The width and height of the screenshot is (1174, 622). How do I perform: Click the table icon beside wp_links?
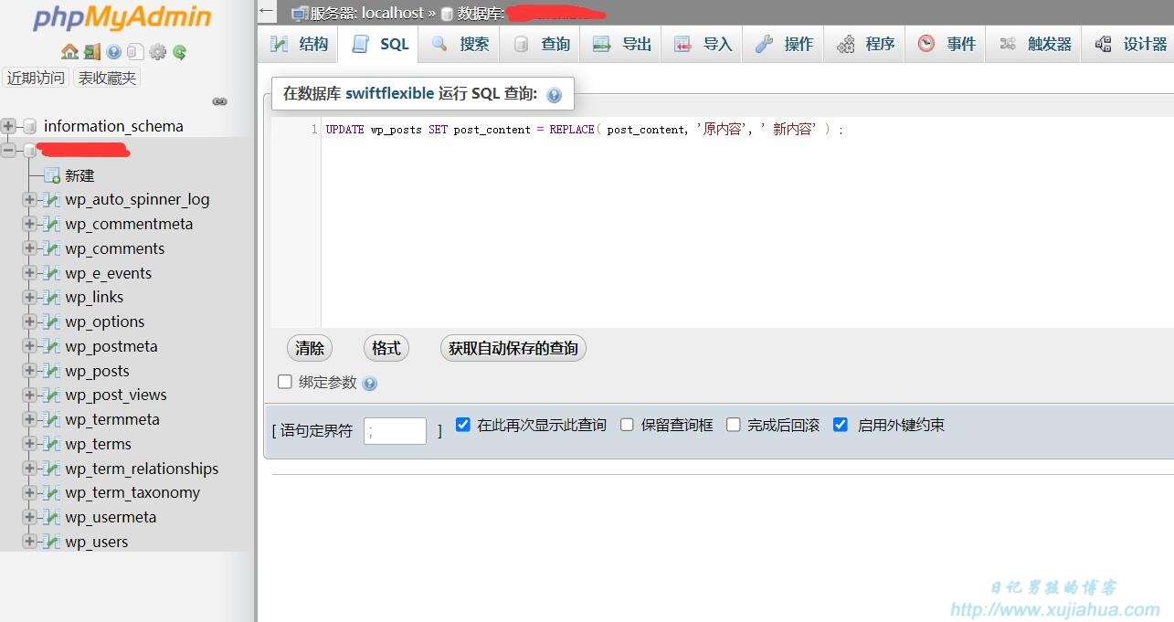[51, 297]
